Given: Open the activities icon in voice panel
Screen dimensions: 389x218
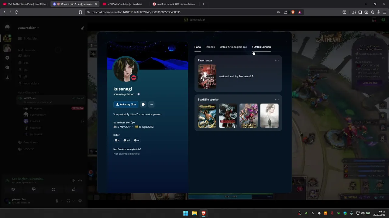Looking at the screenshot, I should tap(53, 189).
